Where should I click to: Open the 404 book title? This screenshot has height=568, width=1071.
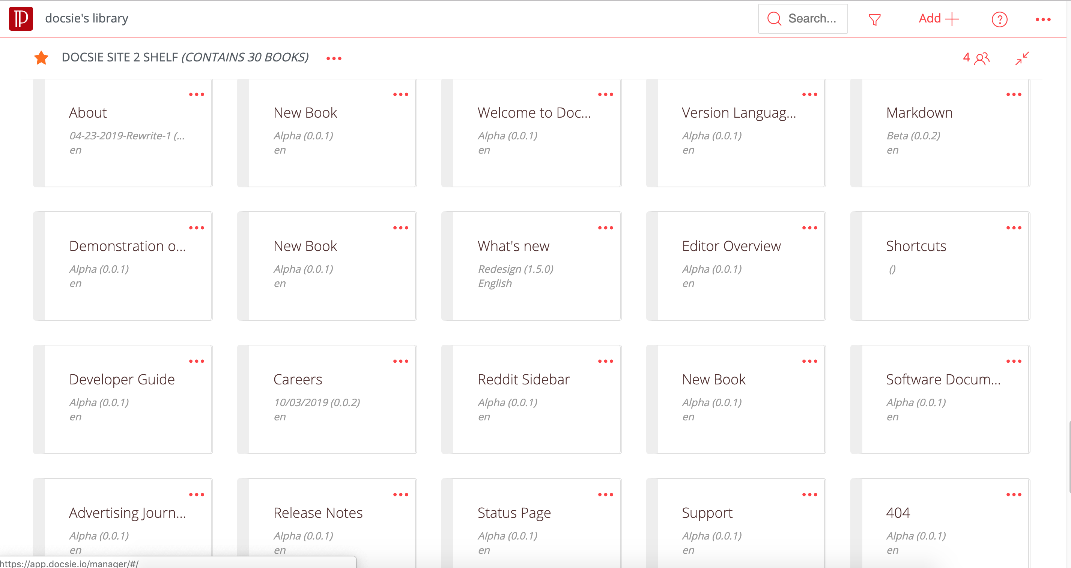[898, 513]
